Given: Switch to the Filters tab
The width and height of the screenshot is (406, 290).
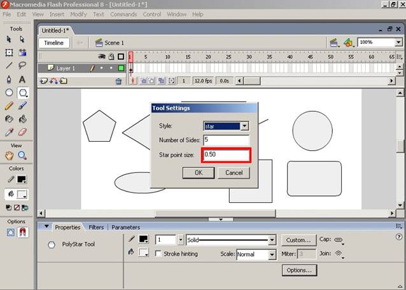Looking at the screenshot, I should pos(96,228).
